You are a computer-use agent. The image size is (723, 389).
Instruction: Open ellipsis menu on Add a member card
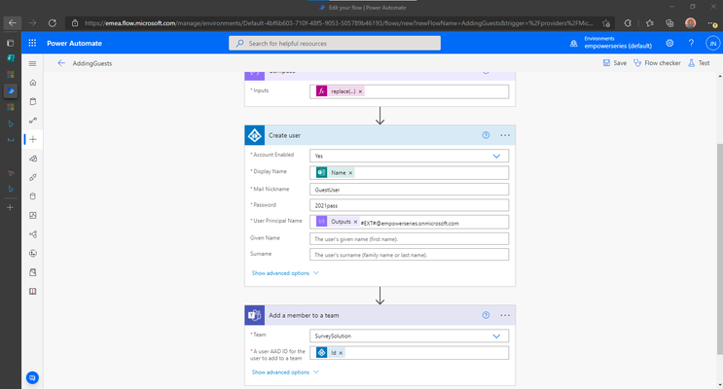tap(505, 315)
